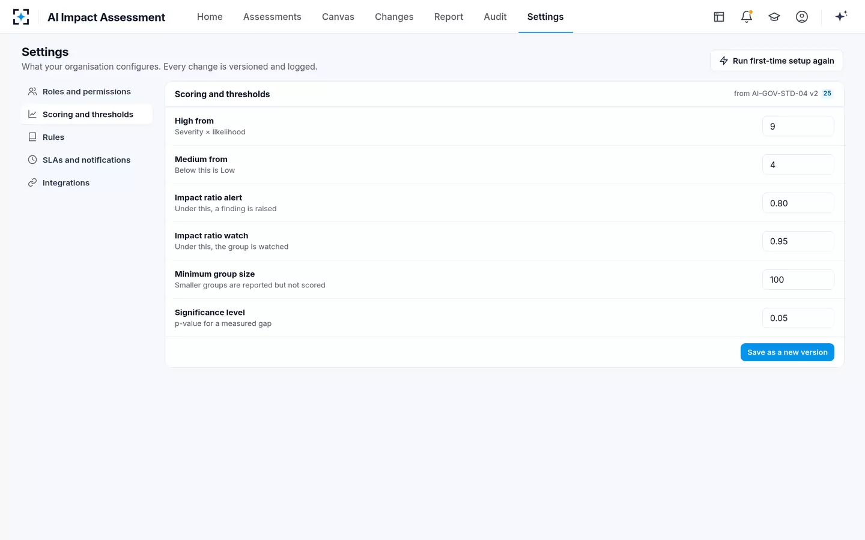Viewport: 865px width, 540px height.
Task: Click the AI Impact Assessment logo icon
Action: point(21,17)
